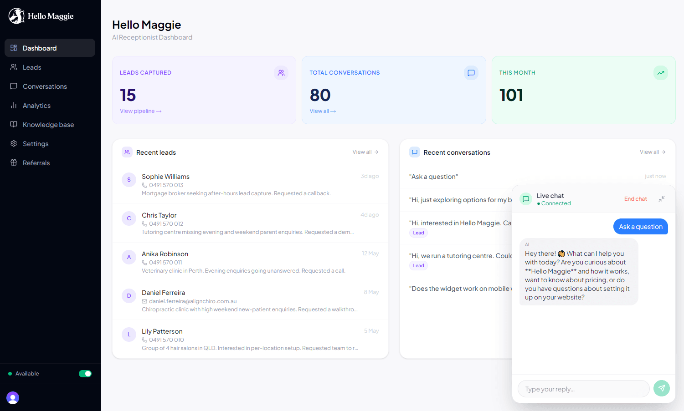
Task: Open "Hi, just exploring options" conversation
Action: tap(456, 200)
